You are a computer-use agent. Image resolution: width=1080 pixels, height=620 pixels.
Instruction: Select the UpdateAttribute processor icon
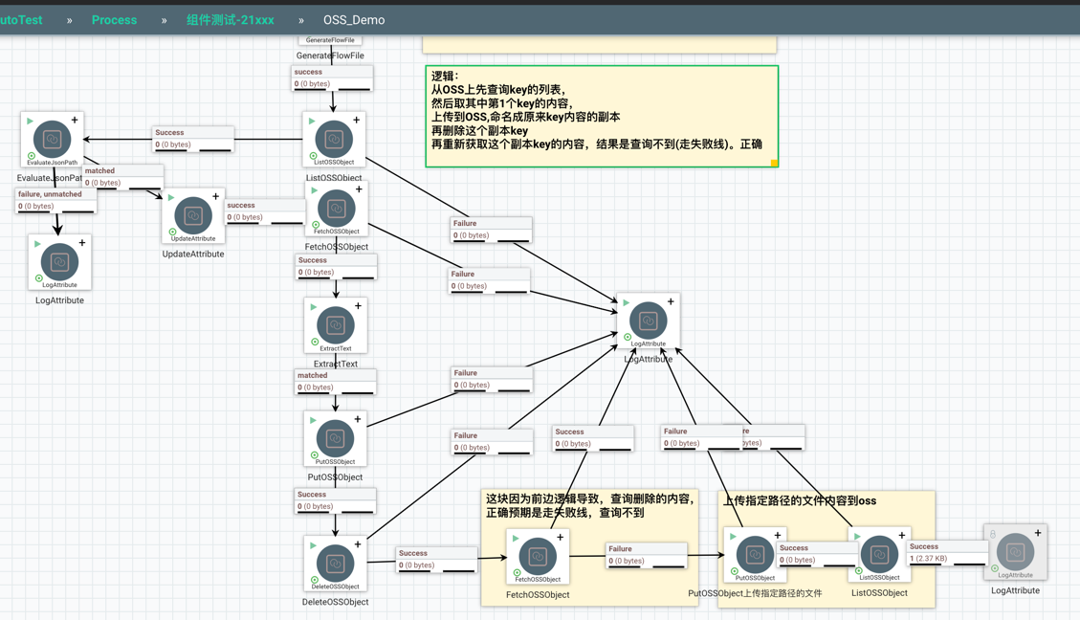click(193, 216)
